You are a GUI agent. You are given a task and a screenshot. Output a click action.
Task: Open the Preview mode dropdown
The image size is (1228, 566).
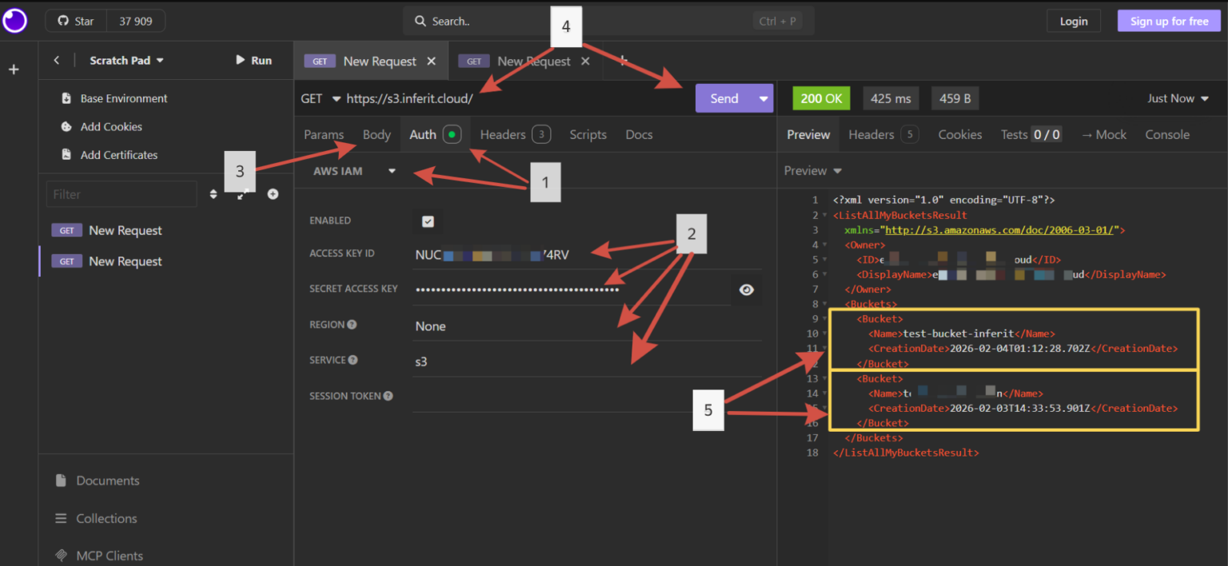coord(813,170)
